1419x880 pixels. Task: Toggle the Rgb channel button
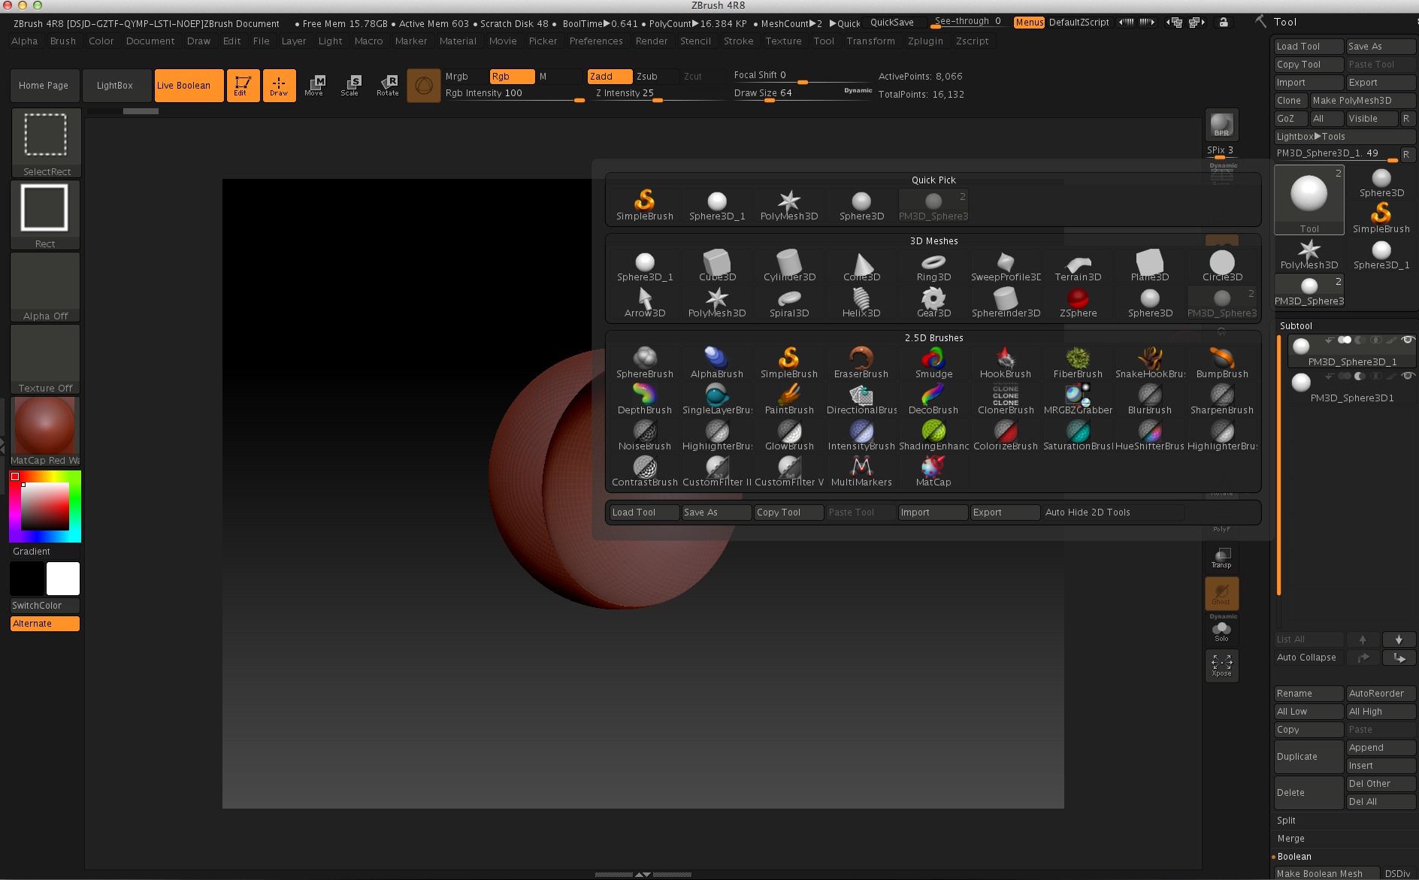pyautogui.click(x=512, y=76)
